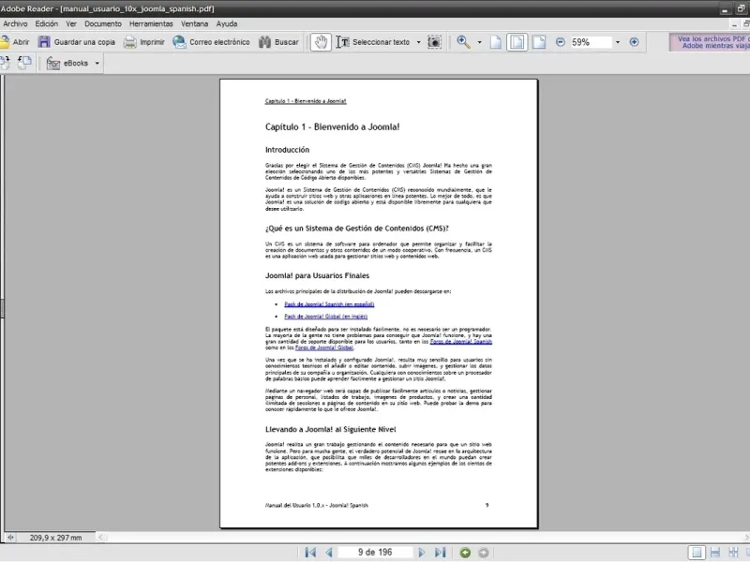Click page size 209,9 x 297 mm
This screenshot has width=750, height=562.
55,538
